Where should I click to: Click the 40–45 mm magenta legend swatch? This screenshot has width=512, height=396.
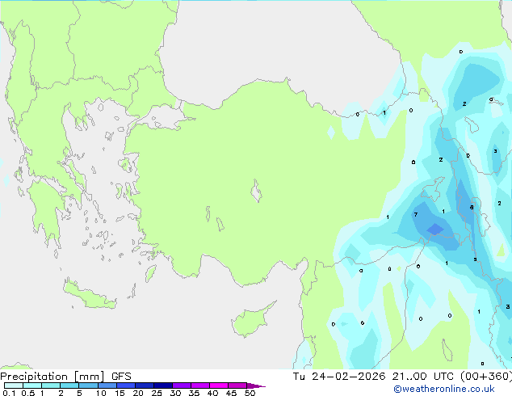point(219,385)
